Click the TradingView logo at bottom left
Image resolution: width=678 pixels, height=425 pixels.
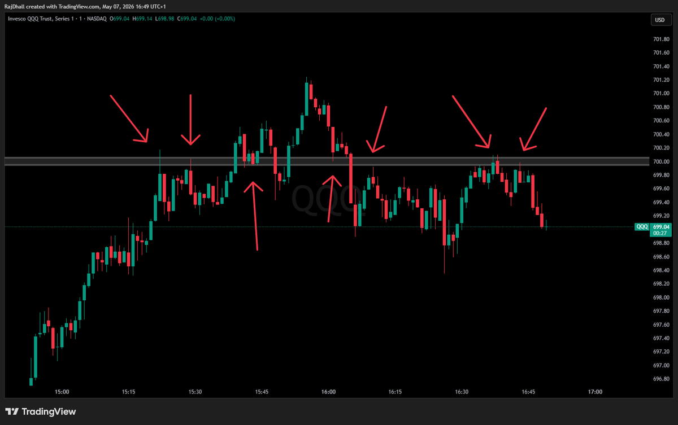click(x=40, y=412)
